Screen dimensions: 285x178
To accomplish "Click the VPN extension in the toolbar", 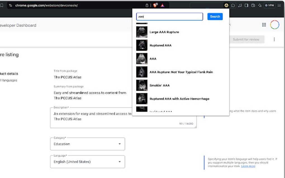I will coord(269,5).
